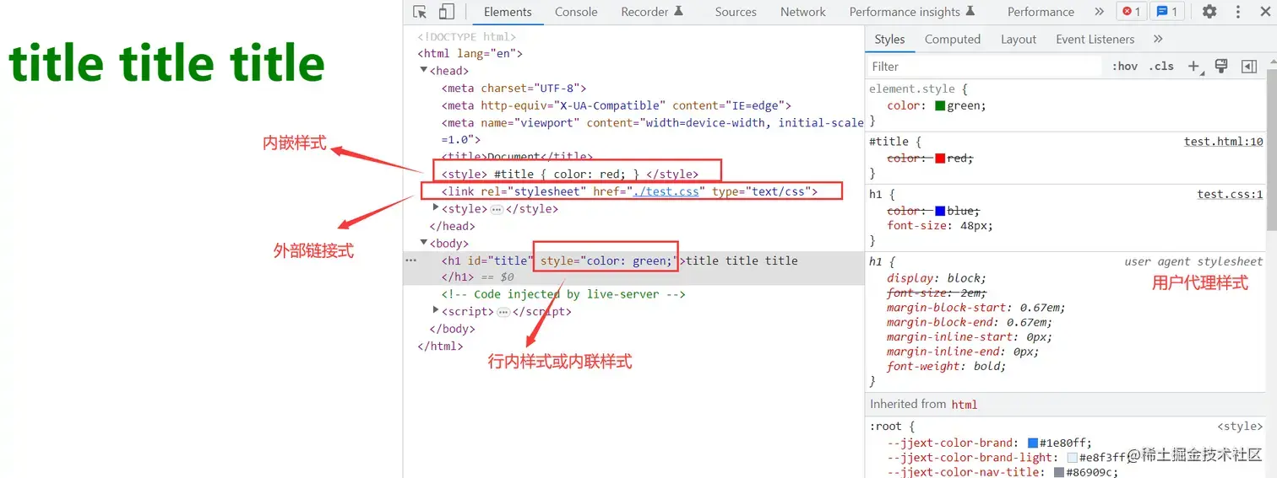Switch to the Sources tab

[x=736, y=12]
